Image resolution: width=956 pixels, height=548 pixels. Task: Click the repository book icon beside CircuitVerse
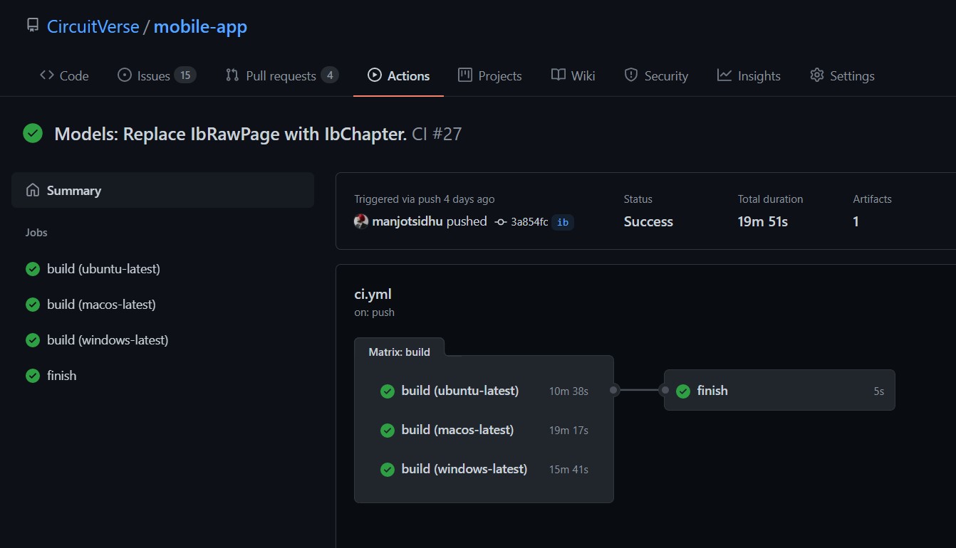click(32, 26)
